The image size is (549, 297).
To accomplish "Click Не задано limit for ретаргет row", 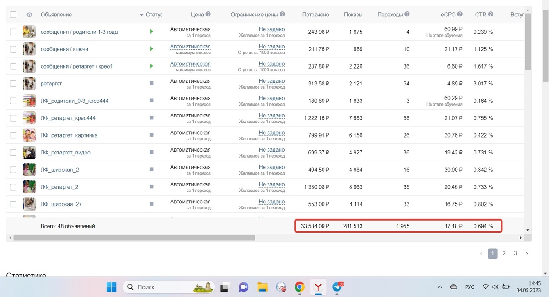I will point(272,81).
